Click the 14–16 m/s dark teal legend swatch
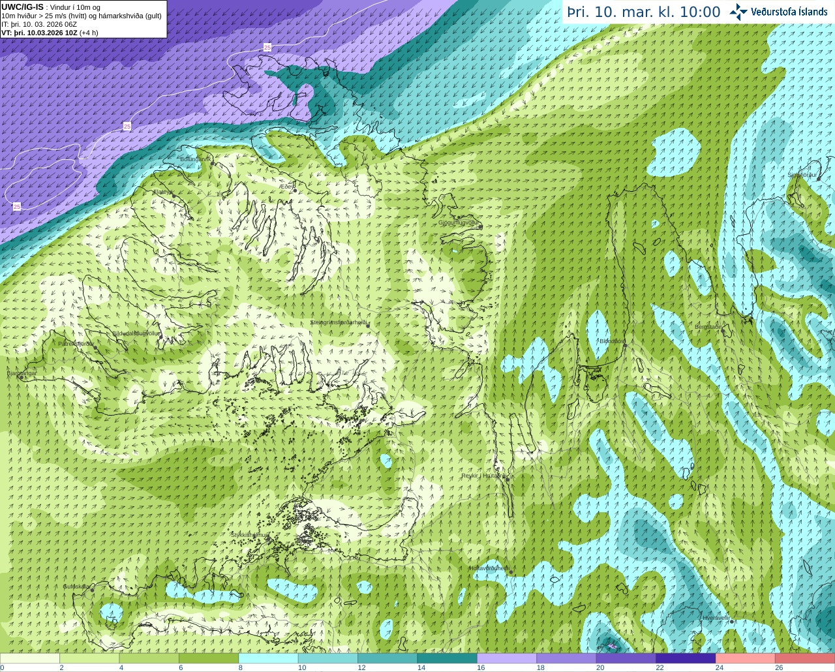 448,658
